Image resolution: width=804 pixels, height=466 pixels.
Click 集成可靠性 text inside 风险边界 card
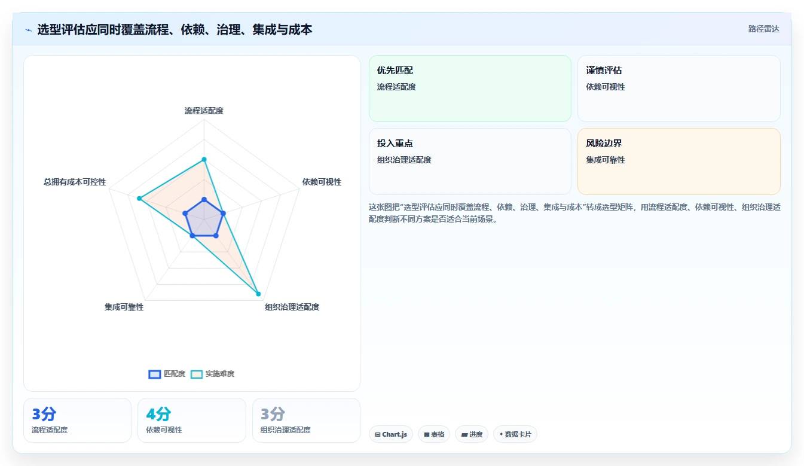pos(606,160)
